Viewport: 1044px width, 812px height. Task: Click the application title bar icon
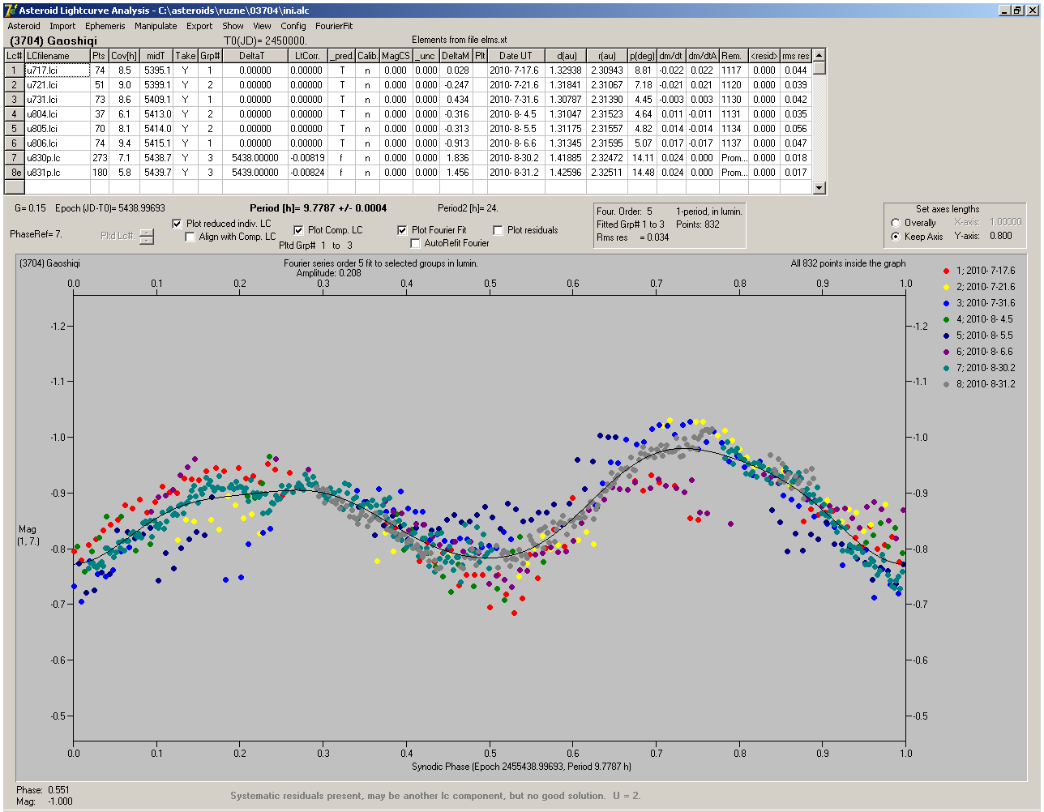(x=10, y=10)
